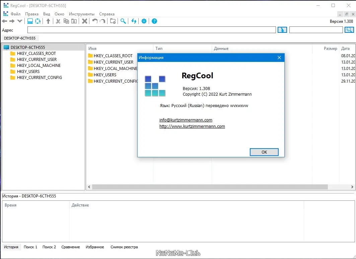Click the blue refresh arrows icon
This screenshot has width=356, height=259.
click(134, 21)
